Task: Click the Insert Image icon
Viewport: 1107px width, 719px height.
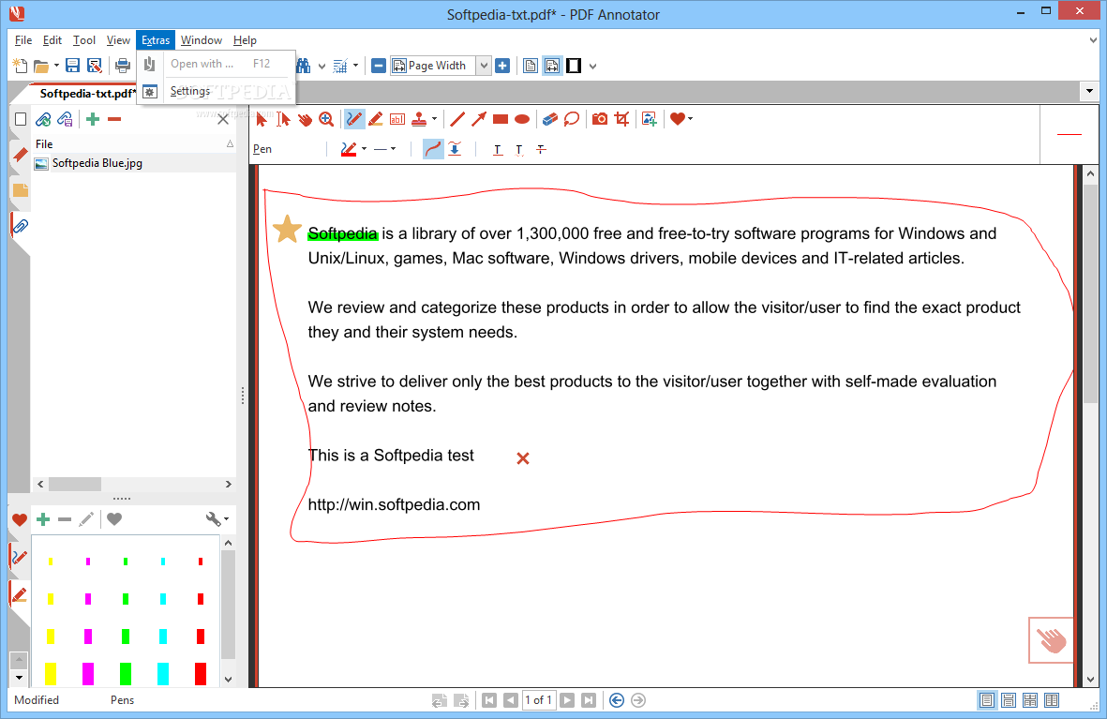Action: (x=650, y=119)
